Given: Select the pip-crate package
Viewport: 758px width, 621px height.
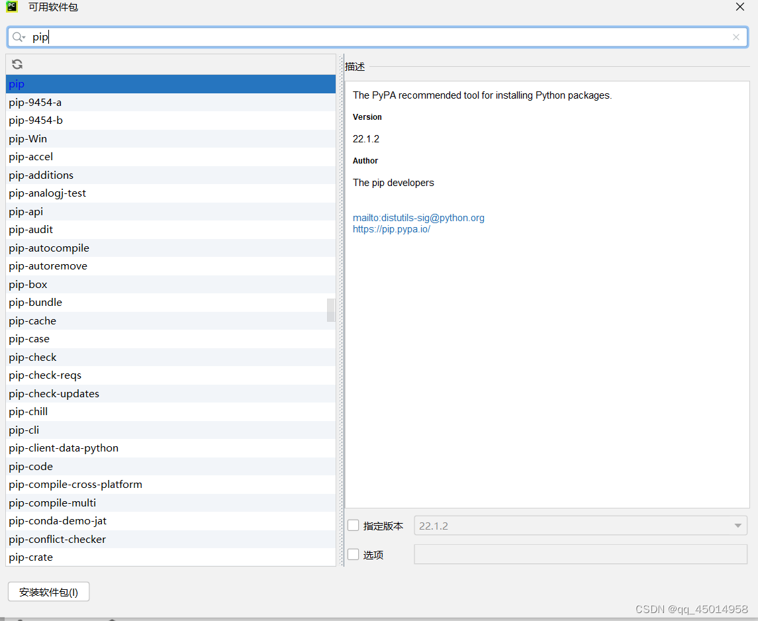Looking at the screenshot, I should (x=171, y=557).
